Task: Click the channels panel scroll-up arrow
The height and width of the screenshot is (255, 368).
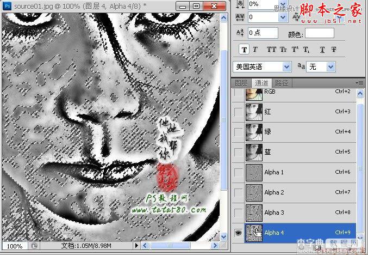Action: point(360,94)
